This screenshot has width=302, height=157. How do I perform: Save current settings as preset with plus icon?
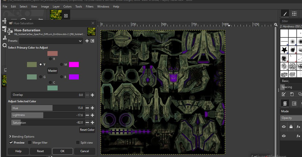click(87, 41)
